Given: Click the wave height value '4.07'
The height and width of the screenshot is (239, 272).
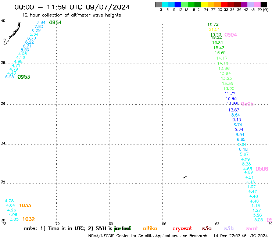Looking at the screenshot, I should 251,187.
